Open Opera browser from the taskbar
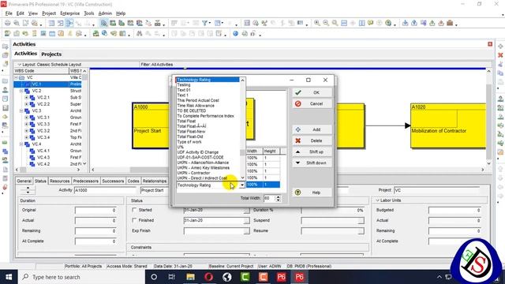The image size is (505, 284). tap(208, 277)
